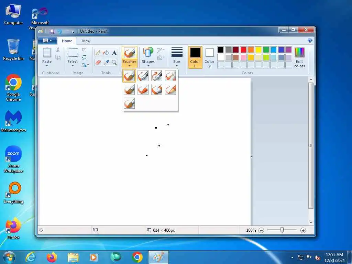Click the Cut scissors icon

coord(58,50)
